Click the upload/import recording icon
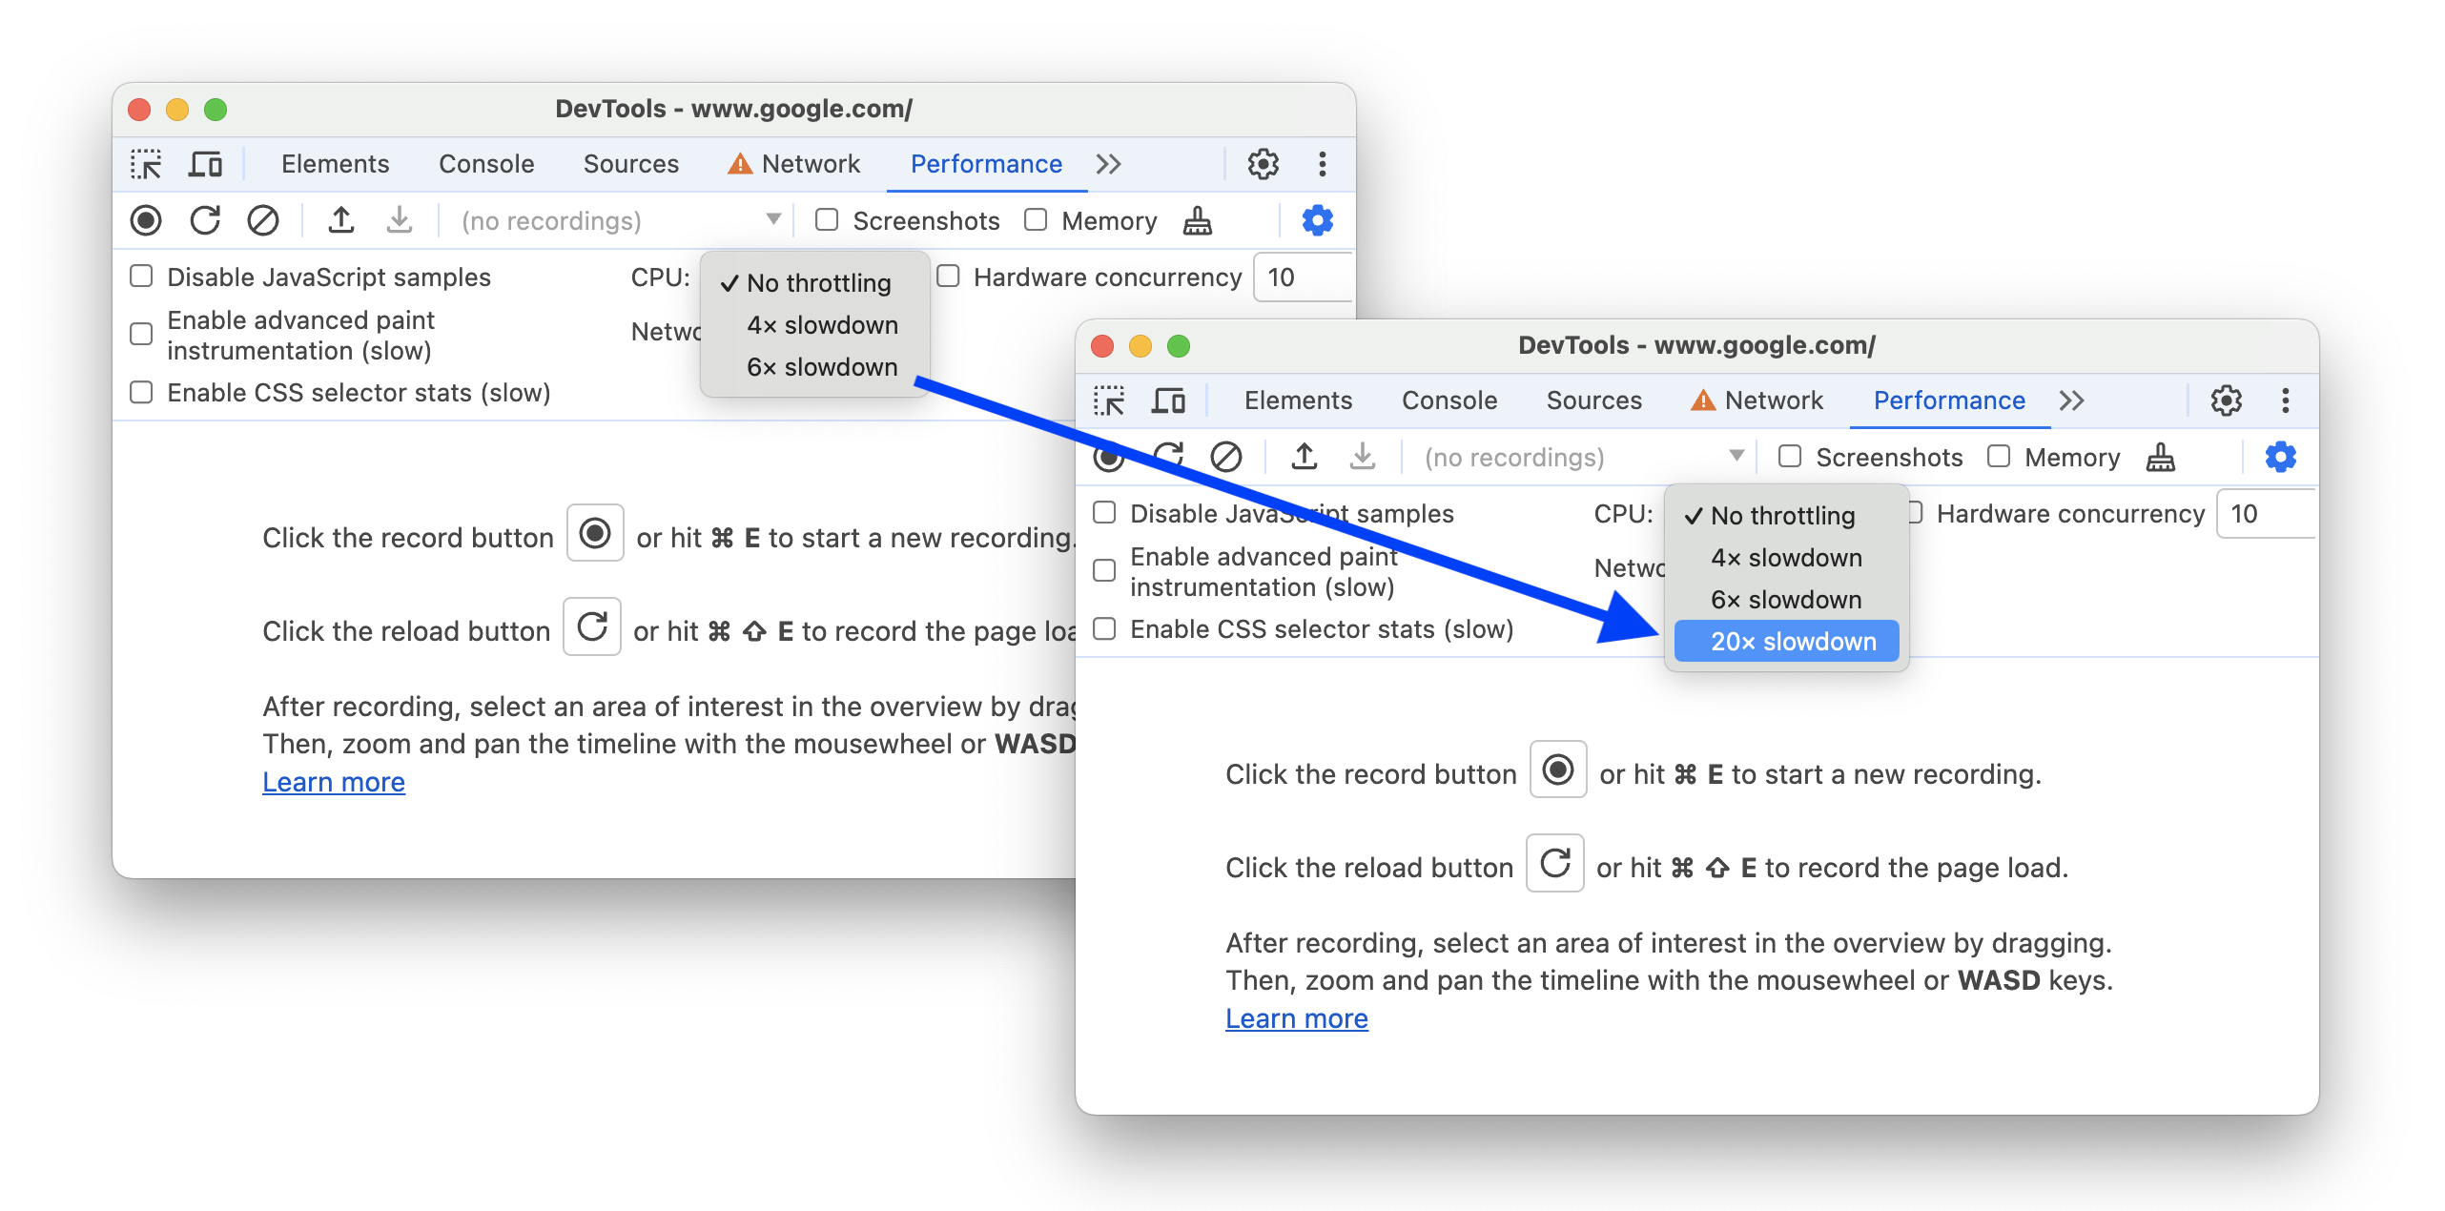 [341, 221]
